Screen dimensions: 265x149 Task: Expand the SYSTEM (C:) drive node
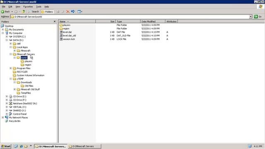pyautogui.click(x=7, y=37)
